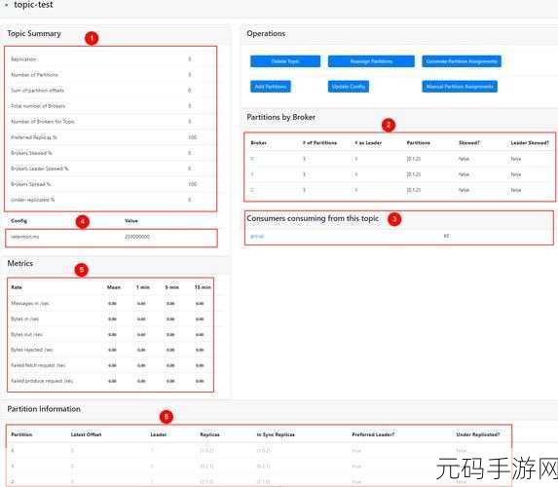This screenshot has height=487, width=558.
Task: Click the Under Replicated? column header
Action: click(478, 434)
